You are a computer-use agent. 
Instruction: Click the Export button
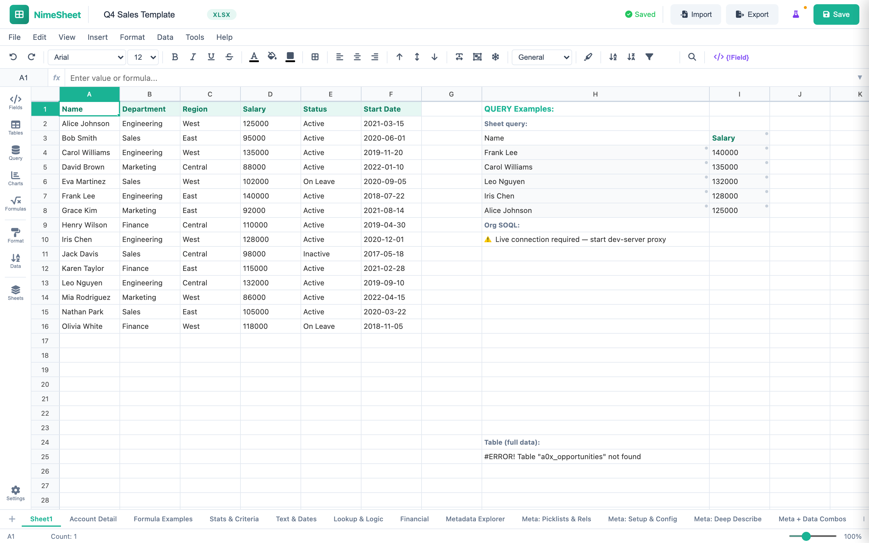pyautogui.click(x=752, y=14)
